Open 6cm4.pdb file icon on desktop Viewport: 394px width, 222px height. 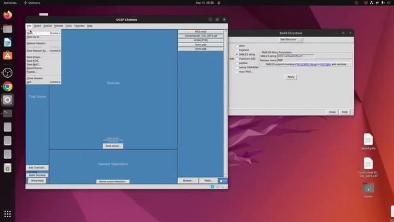(368, 141)
